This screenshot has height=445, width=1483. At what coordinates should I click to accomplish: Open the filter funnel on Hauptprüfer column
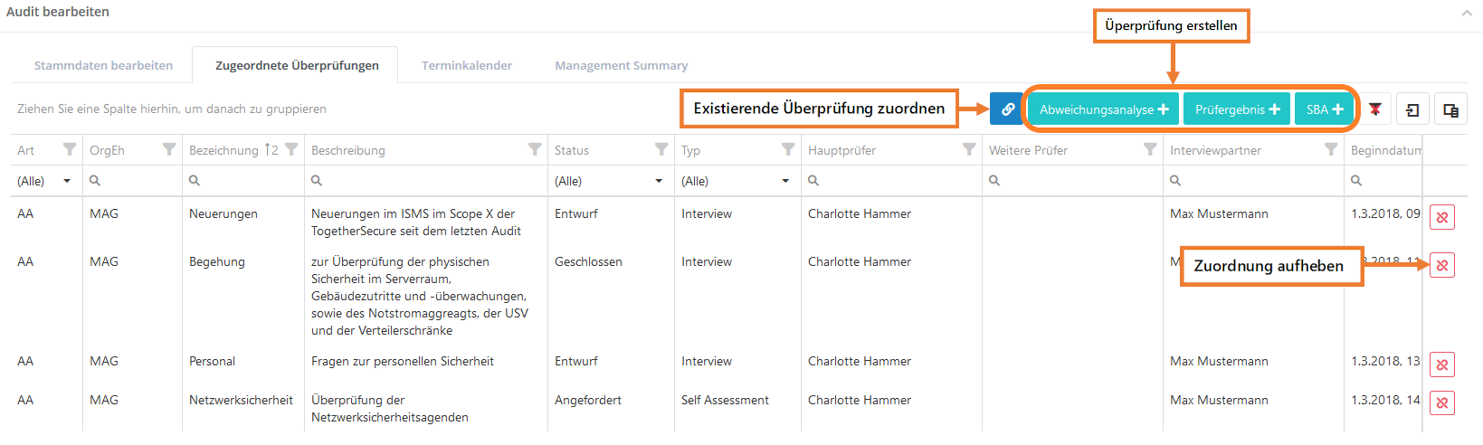click(969, 149)
